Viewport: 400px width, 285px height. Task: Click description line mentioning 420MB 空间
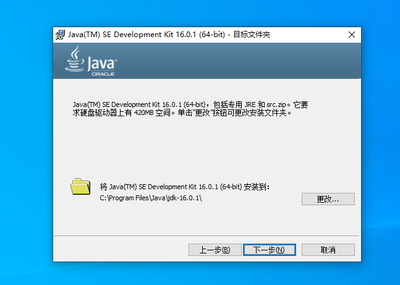(182, 113)
